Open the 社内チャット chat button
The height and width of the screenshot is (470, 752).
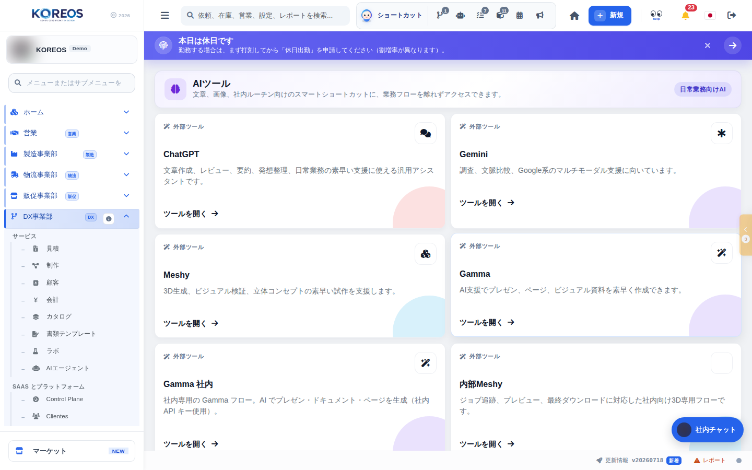(708, 430)
